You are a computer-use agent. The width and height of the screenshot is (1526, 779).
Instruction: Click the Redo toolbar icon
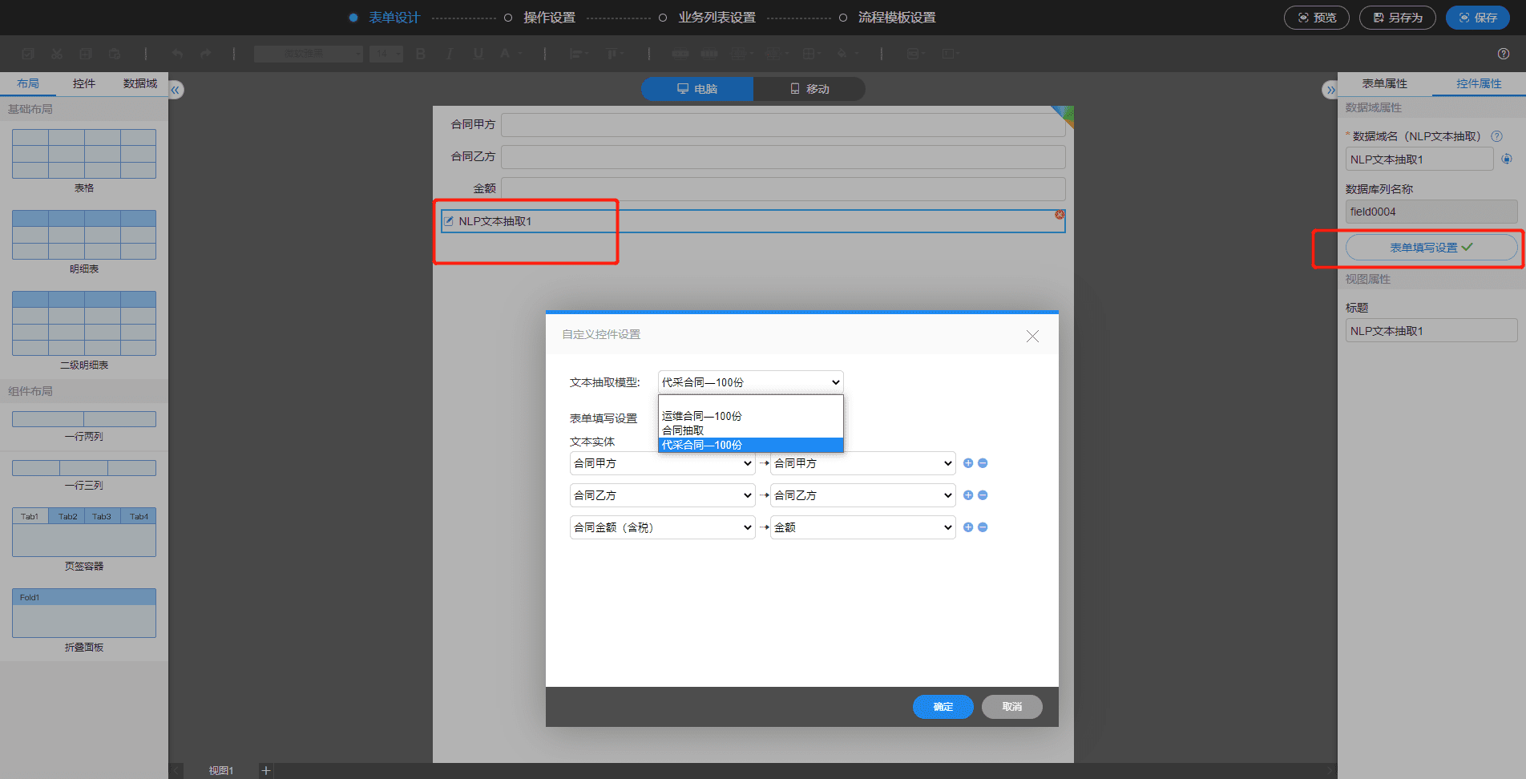point(206,54)
